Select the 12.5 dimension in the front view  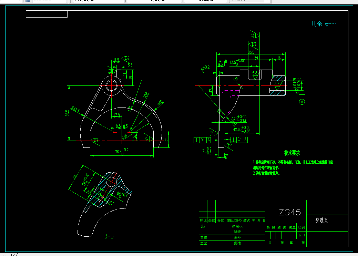pos(116,115)
